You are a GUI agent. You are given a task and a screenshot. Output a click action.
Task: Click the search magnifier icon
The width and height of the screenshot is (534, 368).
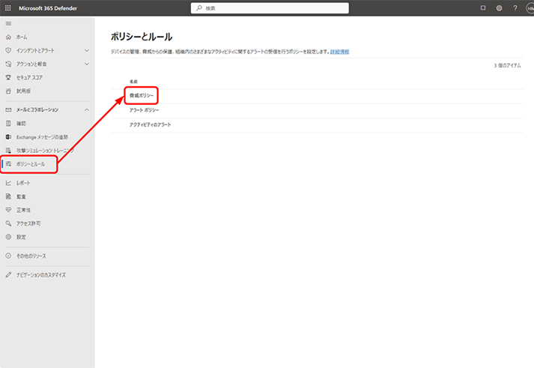coord(199,7)
